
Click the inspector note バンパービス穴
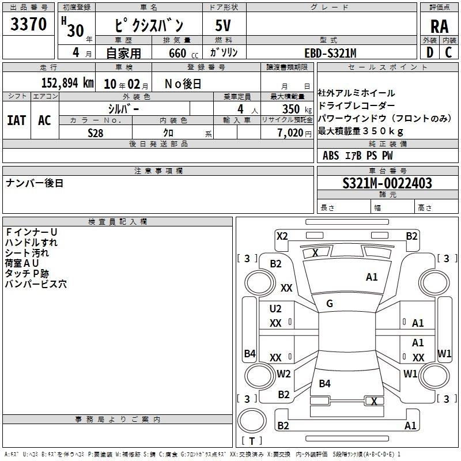coord(36,284)
